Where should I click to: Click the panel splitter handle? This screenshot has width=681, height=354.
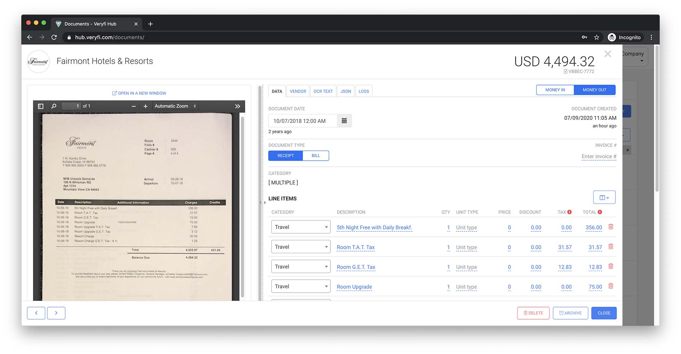click(263, 203)
